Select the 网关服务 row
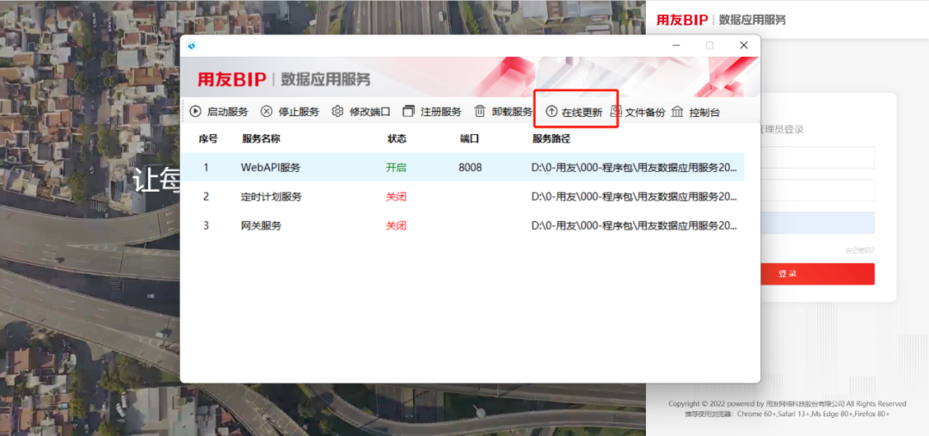 pyautogui.click(x=462, y=225)
